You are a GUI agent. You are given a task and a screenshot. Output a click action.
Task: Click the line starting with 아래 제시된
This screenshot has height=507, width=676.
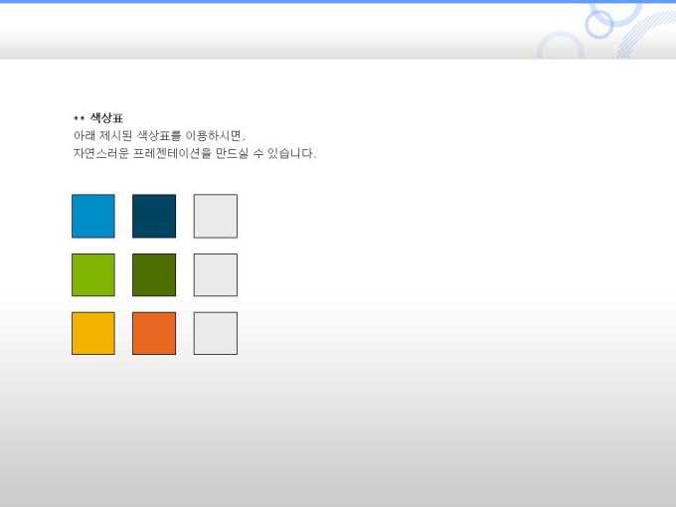coord(158,135)
